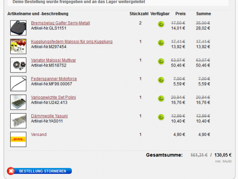Viewport: 238px width, 179px height.
Task: Click the availability smiley for Dämmwolle Yasuni
Action: 161,117
